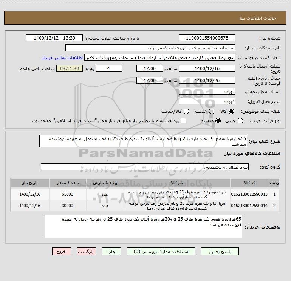Click the نام کالا column header
Image resolution: width=291 pixels, height=281 pixels.
tap(177, 183)
